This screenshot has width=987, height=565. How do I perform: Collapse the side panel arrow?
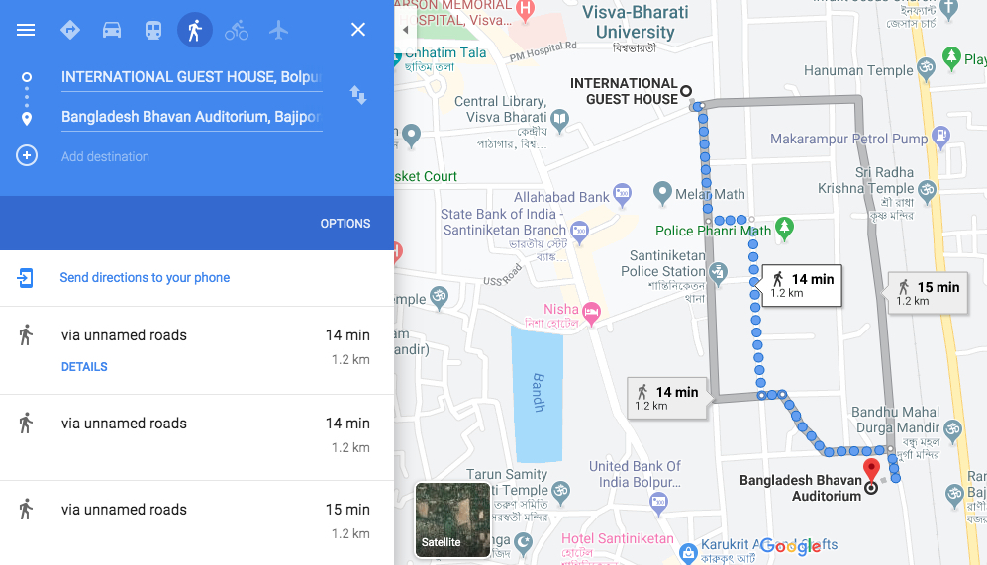405,30
